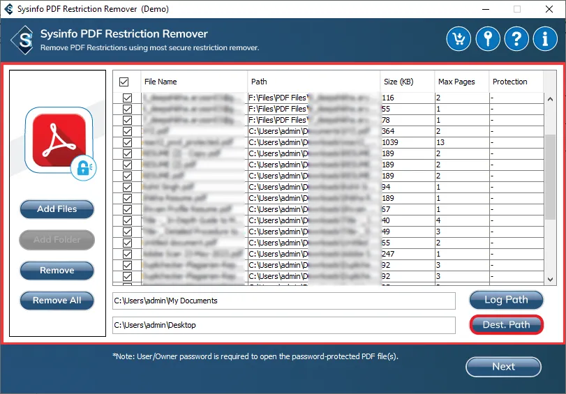This screenshot has width=566, height=394.
Task: Click the disabled Add Folder button
Action: (x=57, y=240)
